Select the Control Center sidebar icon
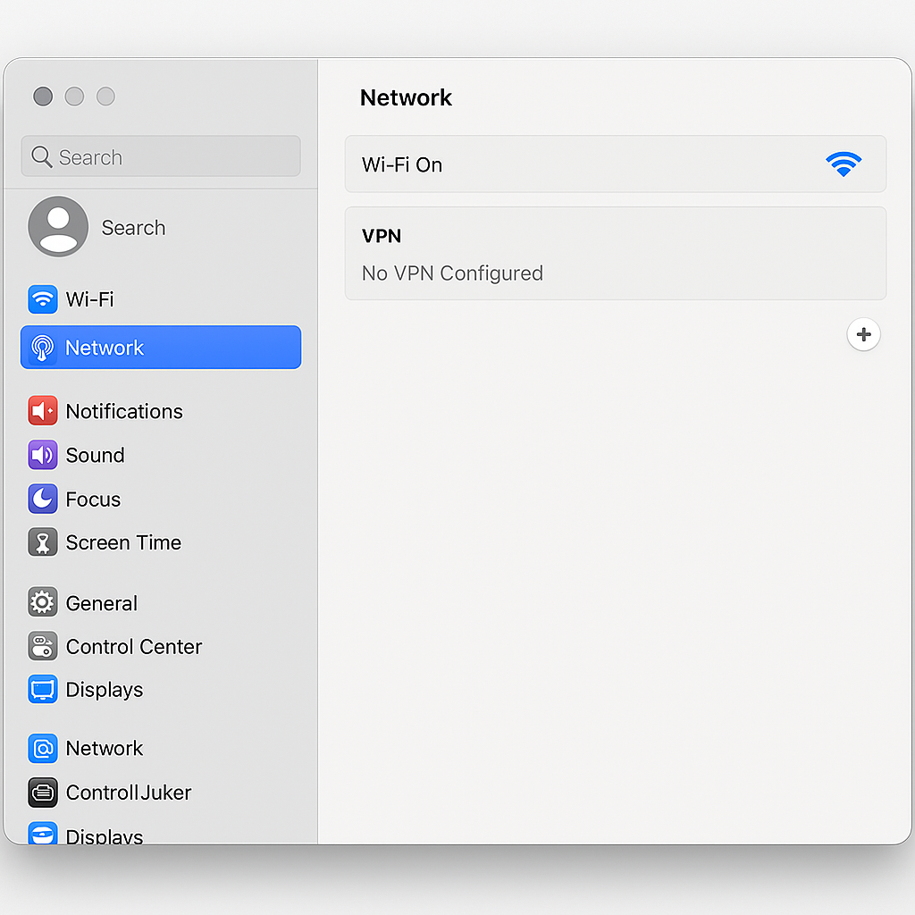The width and height of the screenshot is (915, 915). coord(43,646)
